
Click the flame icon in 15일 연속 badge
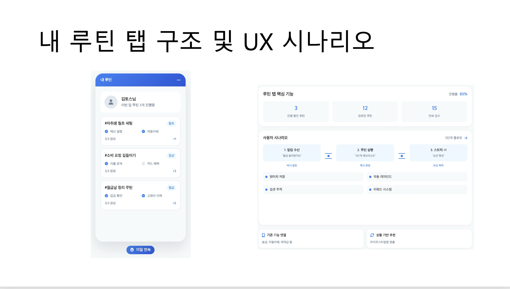(132, 250)
